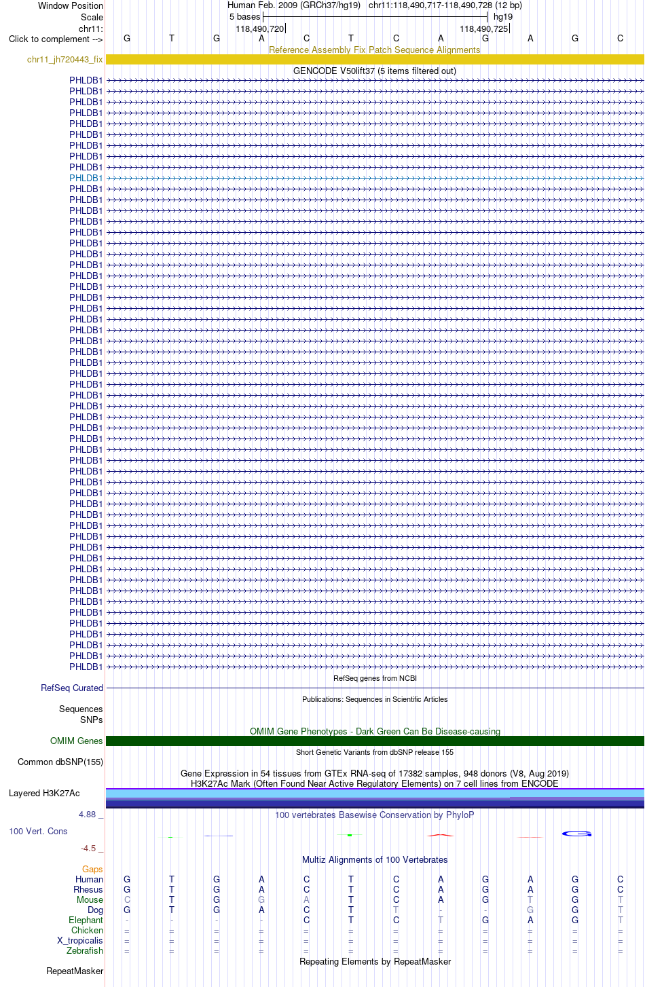The image size is (645, 987).
Task: Open Gene Expression in 54 tissues GTEx title
Action: point(375,773)
